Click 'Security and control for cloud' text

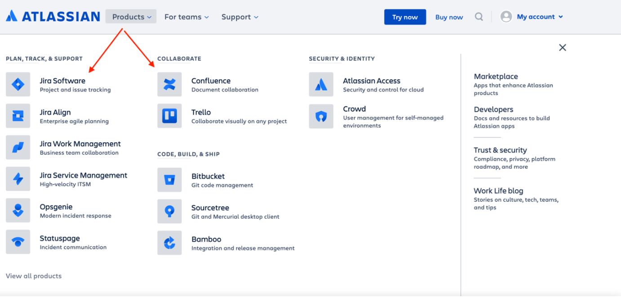tap(383, 90)
